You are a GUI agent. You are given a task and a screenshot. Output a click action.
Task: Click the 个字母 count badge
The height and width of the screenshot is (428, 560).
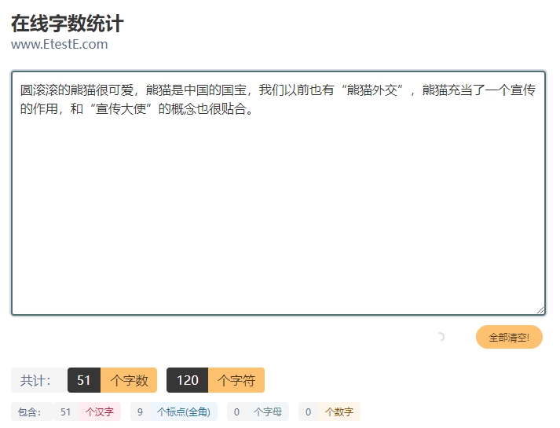point(268,412)
